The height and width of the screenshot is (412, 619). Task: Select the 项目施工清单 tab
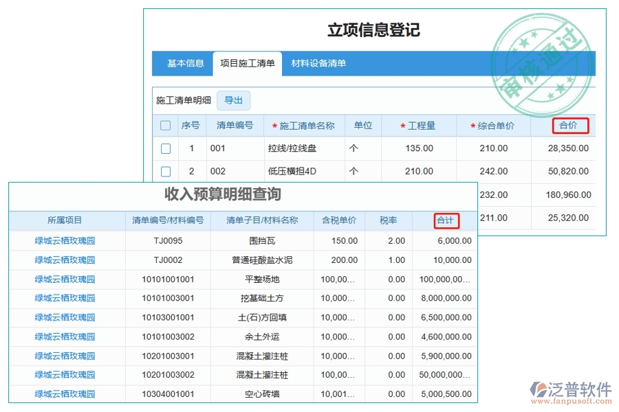coord(248,63)
